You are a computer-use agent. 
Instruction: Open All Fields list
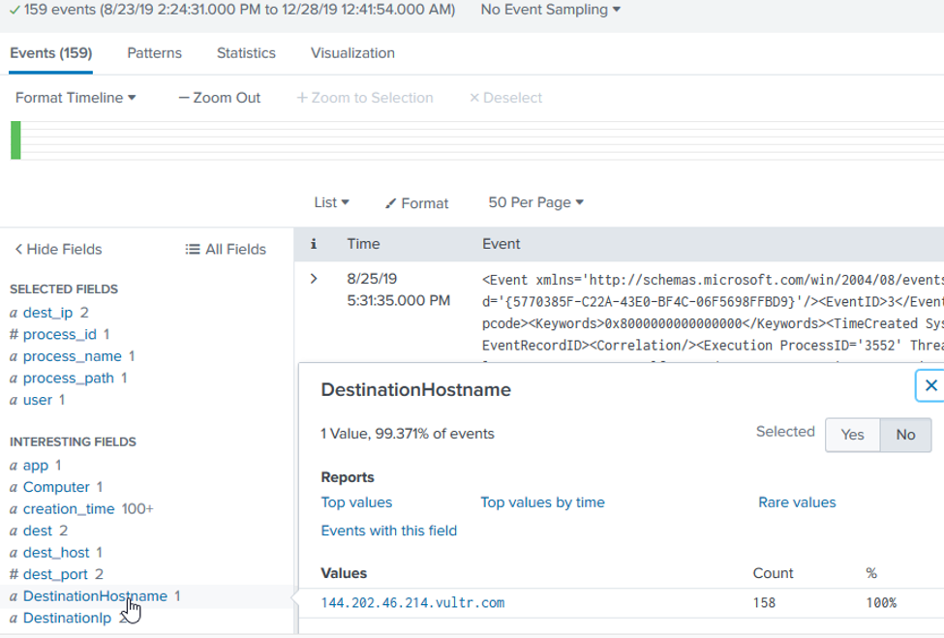(x=226, y=249)
